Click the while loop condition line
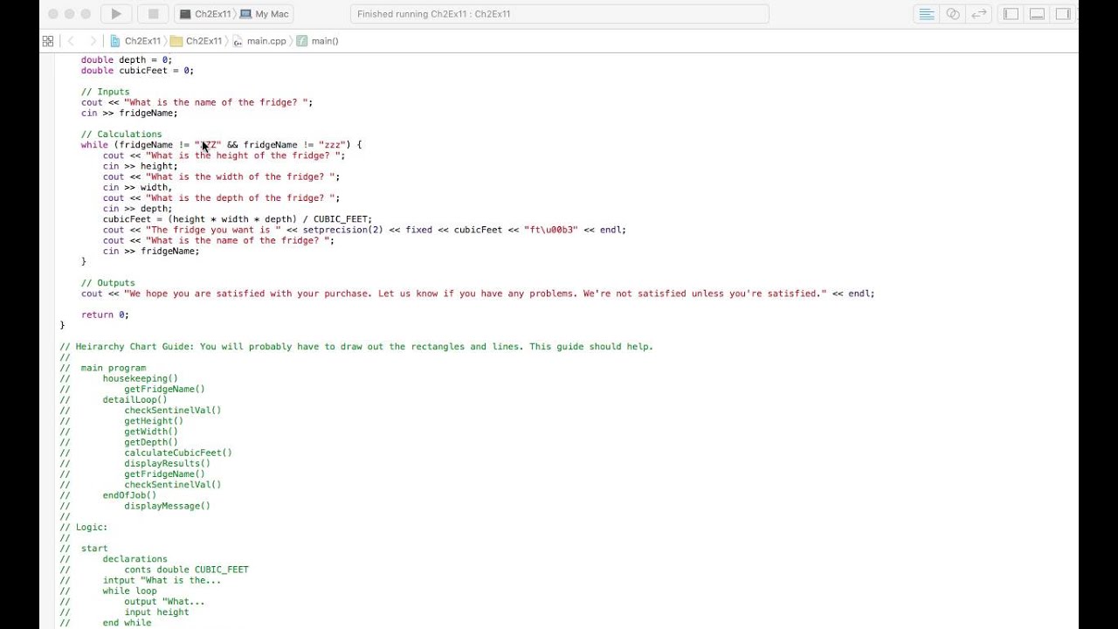 (x=221, y=145)
